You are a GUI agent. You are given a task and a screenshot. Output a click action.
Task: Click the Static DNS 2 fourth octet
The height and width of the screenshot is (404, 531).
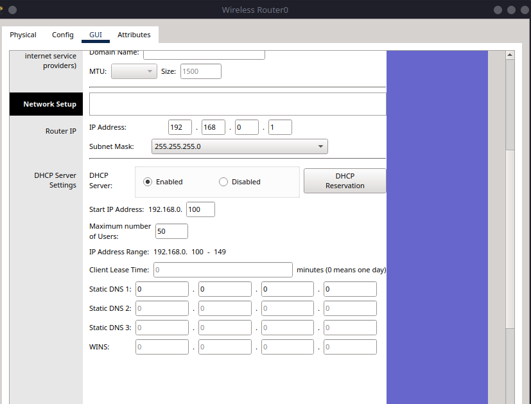tap(350, 308)
